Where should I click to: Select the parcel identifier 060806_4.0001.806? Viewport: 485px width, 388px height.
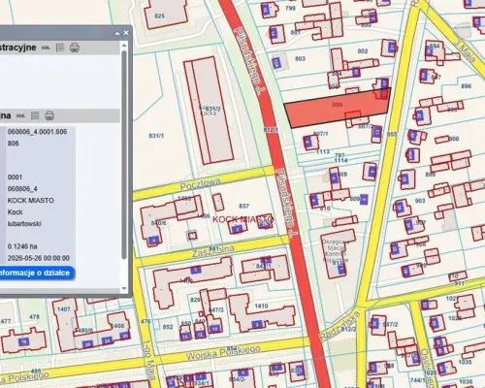coord(37,132)
